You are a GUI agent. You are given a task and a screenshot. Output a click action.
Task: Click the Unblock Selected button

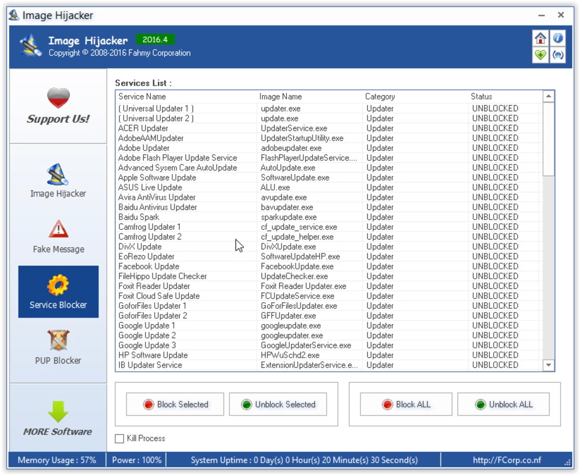(278, 404)
